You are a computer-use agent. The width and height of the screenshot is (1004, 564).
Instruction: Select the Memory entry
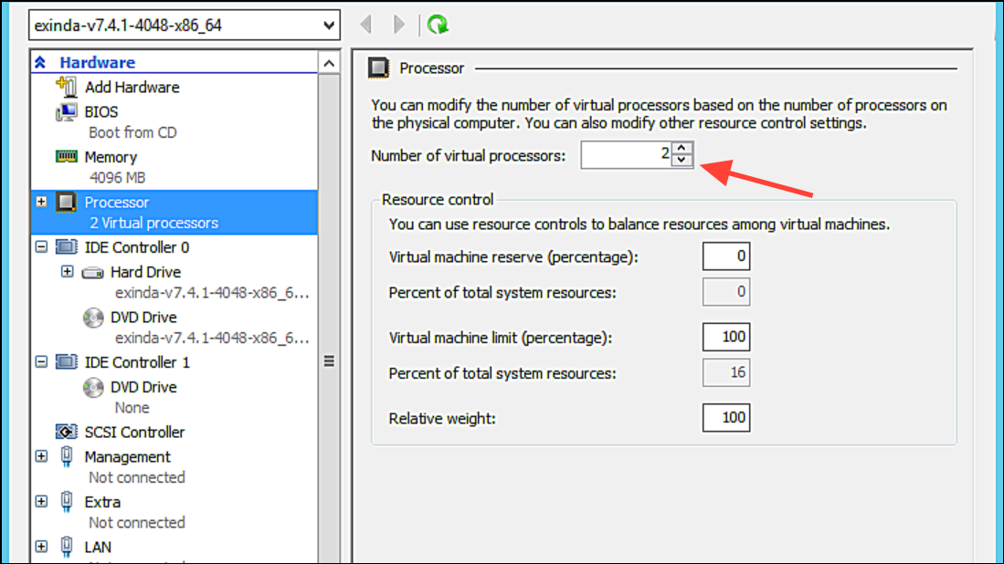point(111,157)
